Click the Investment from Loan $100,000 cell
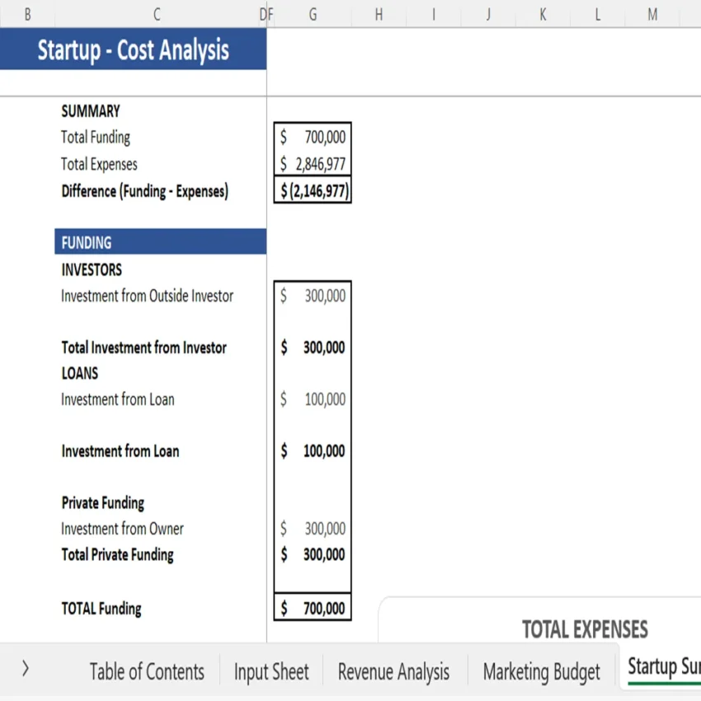This screenshot has height=701, width=701. [312, 451]
